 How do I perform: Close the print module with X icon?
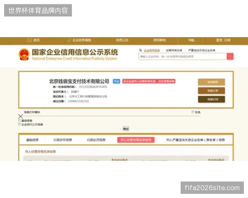click(21, 116)
